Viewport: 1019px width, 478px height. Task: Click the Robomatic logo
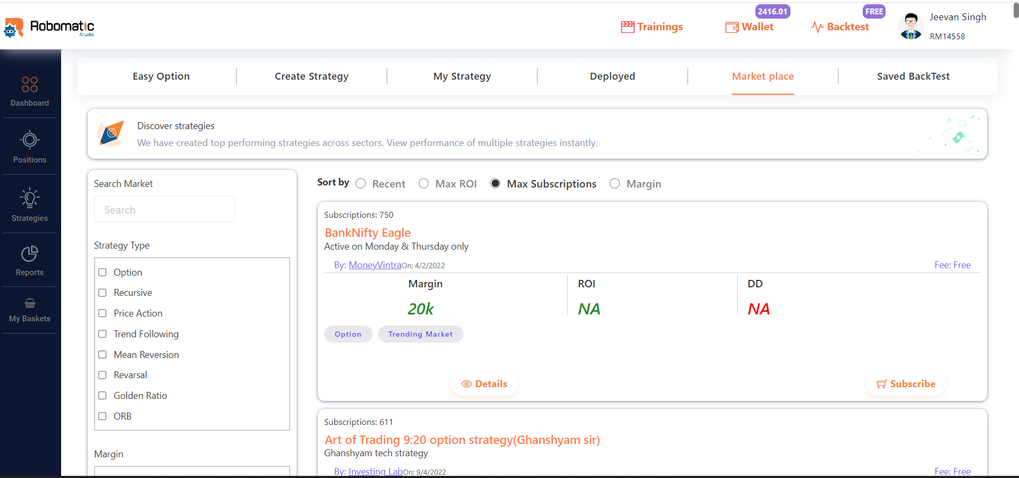49,27
